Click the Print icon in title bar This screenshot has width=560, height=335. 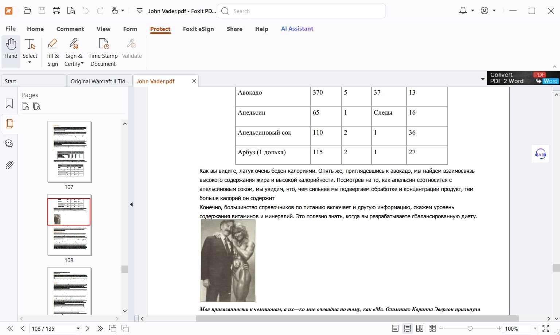click(57, 11)
